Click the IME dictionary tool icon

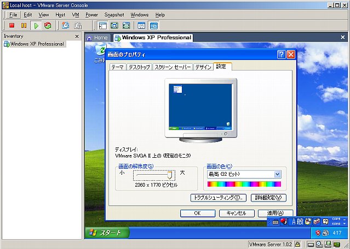click(308, 221)
